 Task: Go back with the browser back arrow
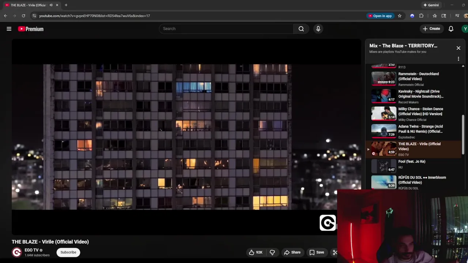5,16
